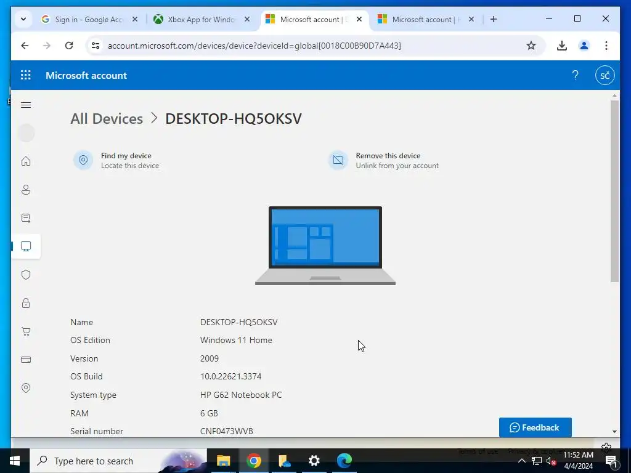Switch to the last Microsoft account tab

click(x=426, y=19)
